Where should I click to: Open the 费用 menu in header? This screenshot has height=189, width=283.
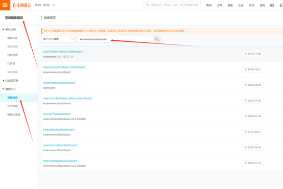pyautogui.click(x=209, y=6)
